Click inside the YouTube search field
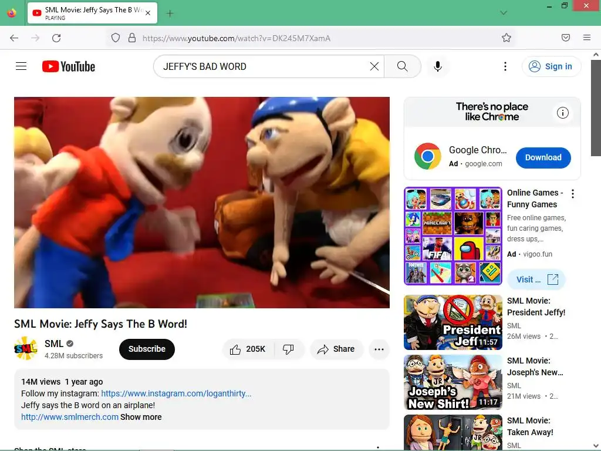This screenshot has height=451, width=601. coord(265,66)
